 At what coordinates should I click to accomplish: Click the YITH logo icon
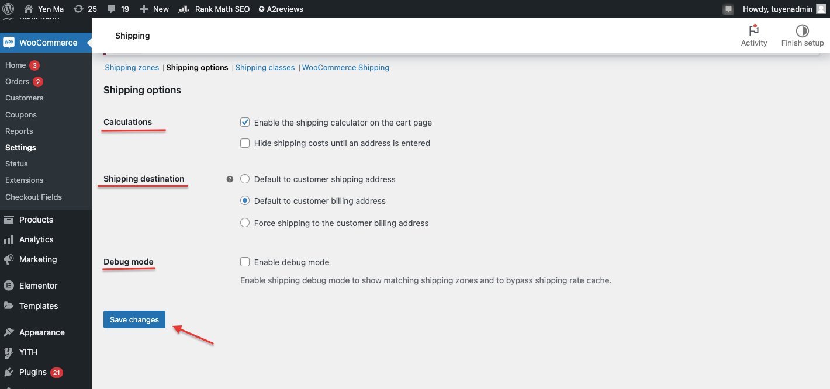click(x=9, y=352)
